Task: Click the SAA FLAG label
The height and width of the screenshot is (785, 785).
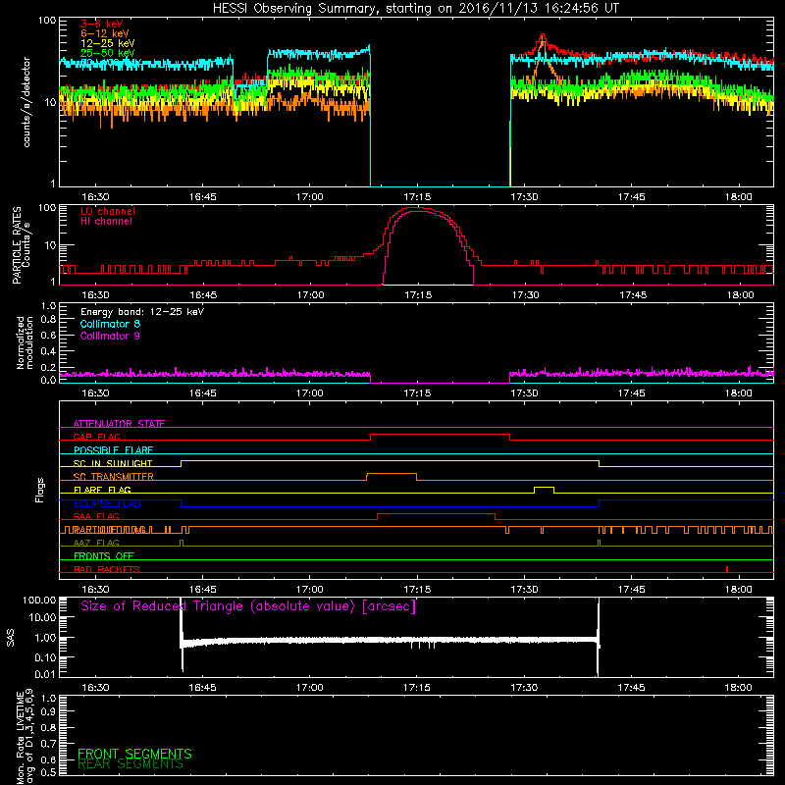Action: [x=96, y=516]
